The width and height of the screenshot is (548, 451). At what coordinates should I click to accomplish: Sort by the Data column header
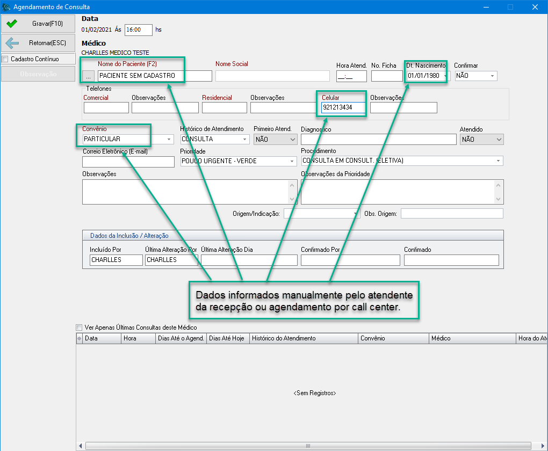coord(102,338)
